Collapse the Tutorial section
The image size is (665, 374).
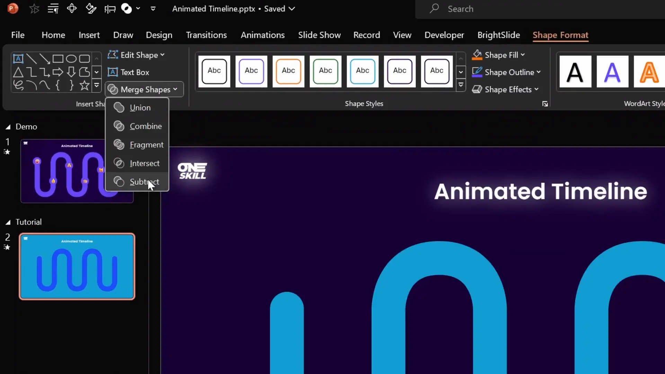tap(8, 222)
